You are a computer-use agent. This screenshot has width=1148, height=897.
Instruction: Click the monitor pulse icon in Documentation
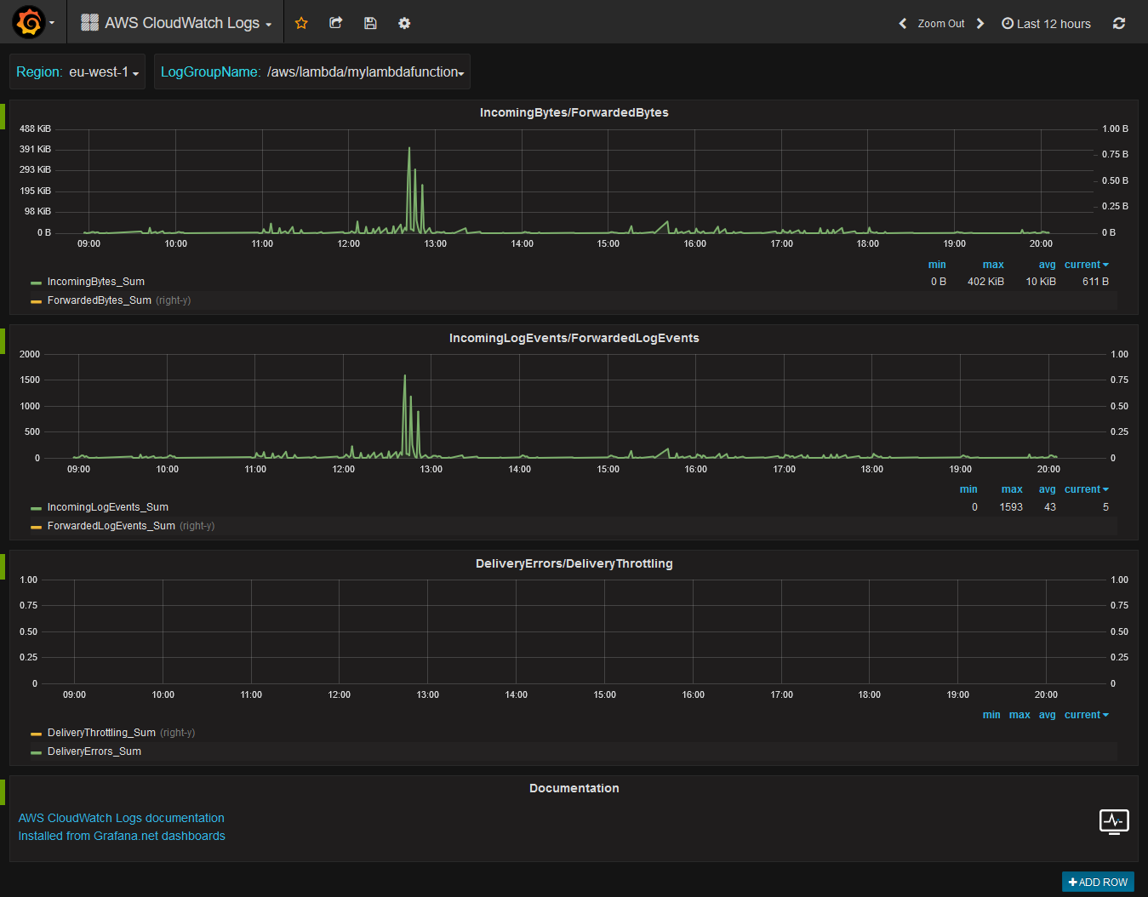1114,822
